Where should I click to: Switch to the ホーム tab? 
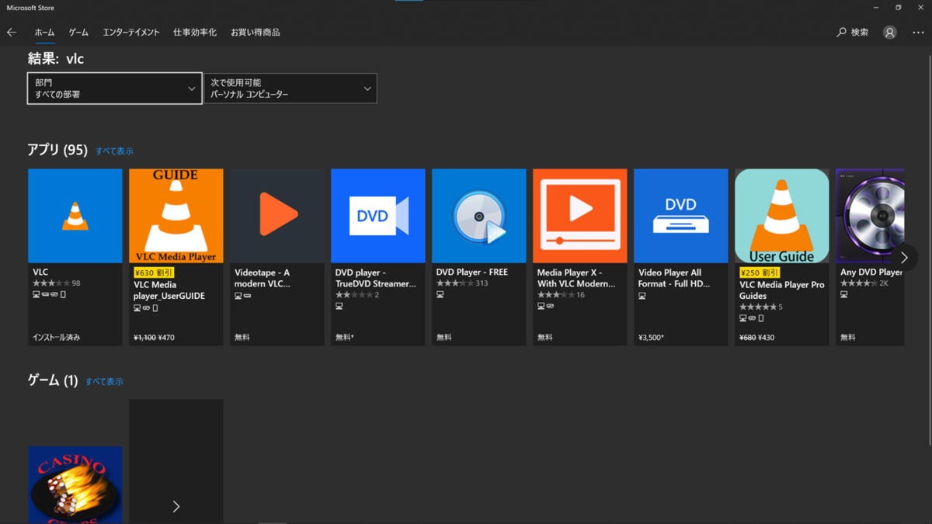click(44, 33)
